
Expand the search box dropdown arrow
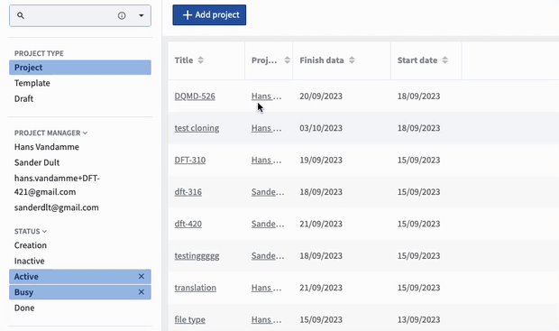coord(142,15)
